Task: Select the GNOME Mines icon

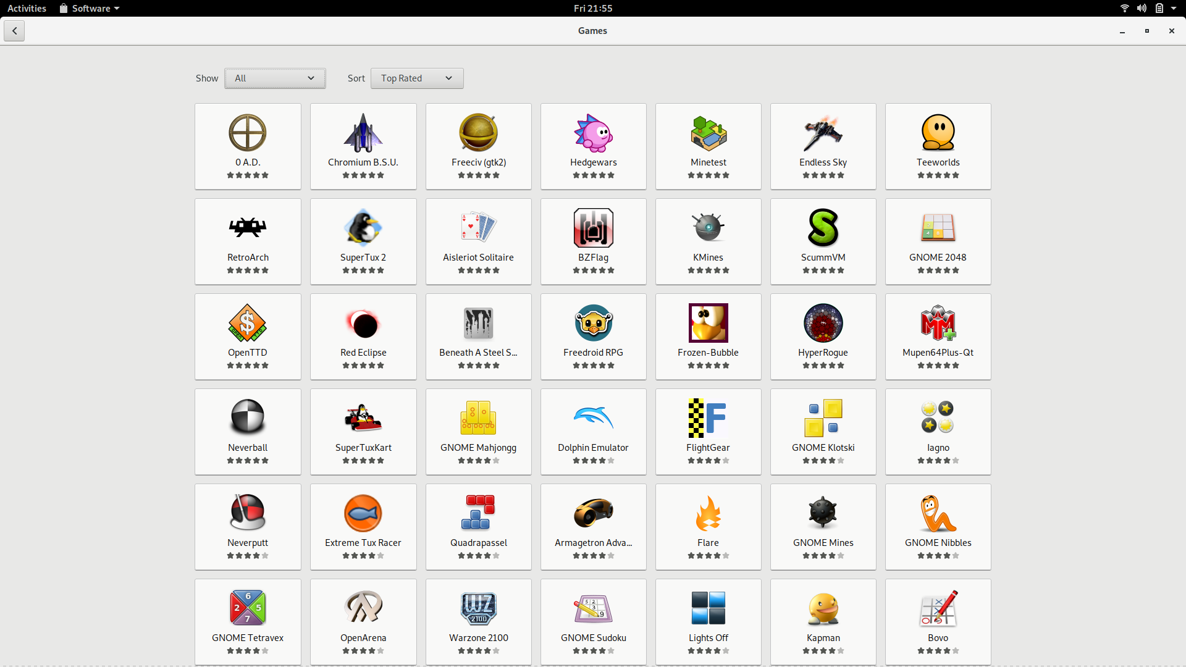Action: coord(823,513)
